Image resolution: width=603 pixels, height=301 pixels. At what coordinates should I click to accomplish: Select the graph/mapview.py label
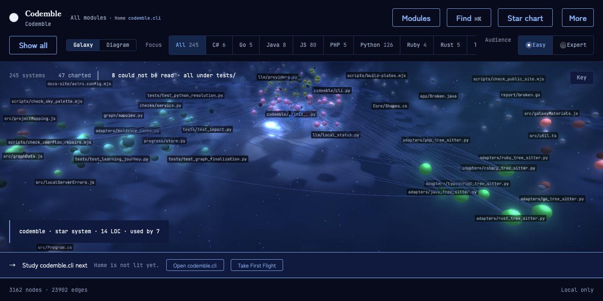click(x=123, y=115)
